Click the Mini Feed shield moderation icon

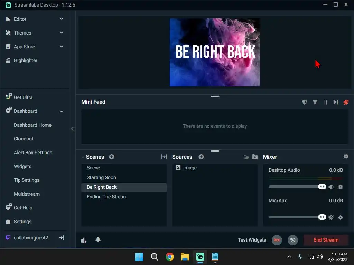pyautogui.click(x=305, y=102)
